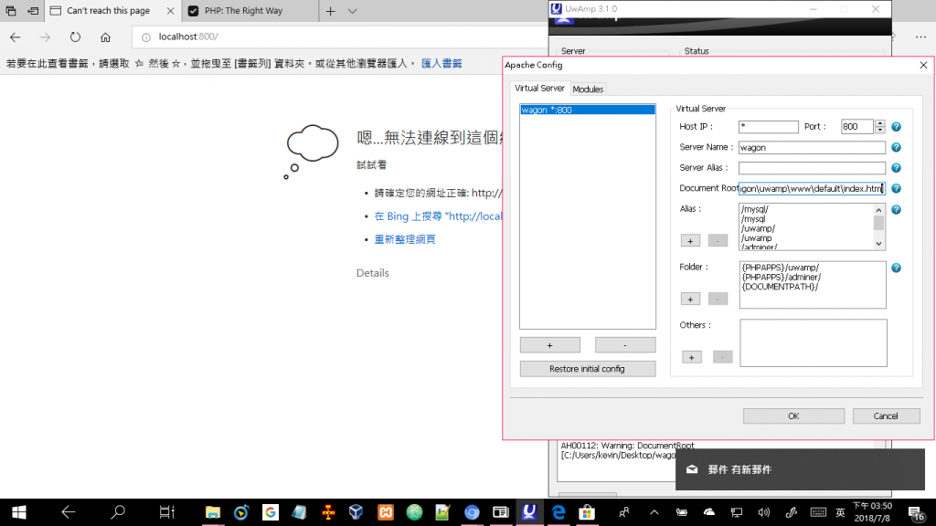Click the Document Root path field
The image size is (936, 526).
[x=812, y=188]
